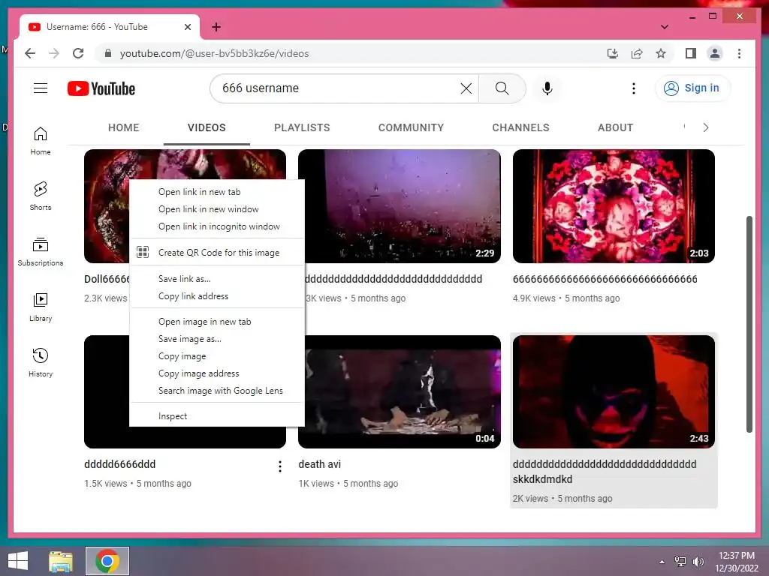Screen dimensions: 769x576
Task: Open video options for ddddd6666ddd
Action: point(280,466)
